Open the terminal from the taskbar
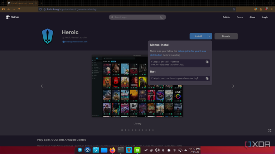Viewport: 275px width, 154px height. tap(121, 150)
